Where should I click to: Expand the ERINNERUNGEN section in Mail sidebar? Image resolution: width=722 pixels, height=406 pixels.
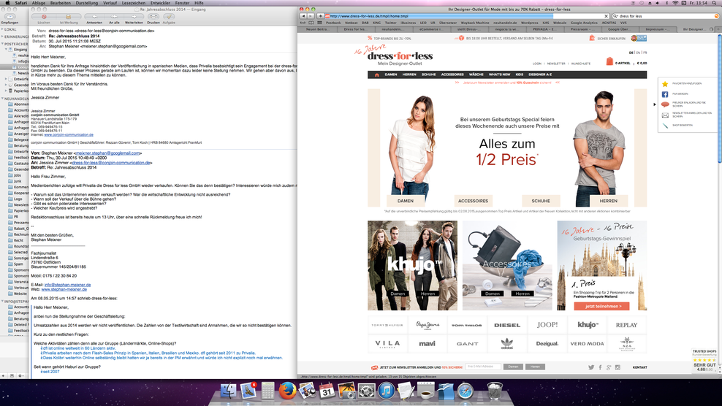pyautogui.click(x=2, y=37)
